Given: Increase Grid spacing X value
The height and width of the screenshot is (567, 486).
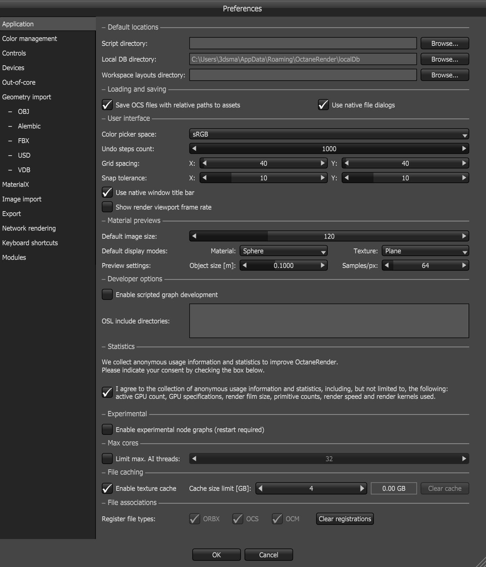Looking at the screenshot, I should click(323, 163).
